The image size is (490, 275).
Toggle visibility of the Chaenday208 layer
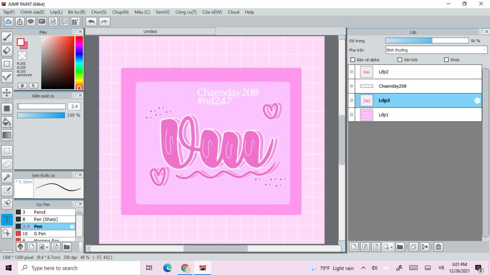click(x=352, y=86)
